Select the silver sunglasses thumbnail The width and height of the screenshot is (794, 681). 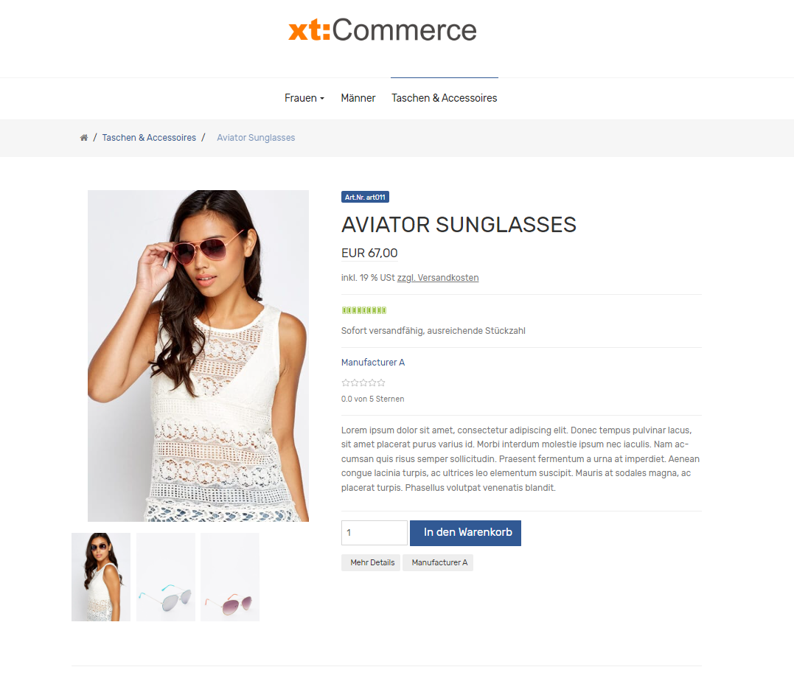pos(166,577)
